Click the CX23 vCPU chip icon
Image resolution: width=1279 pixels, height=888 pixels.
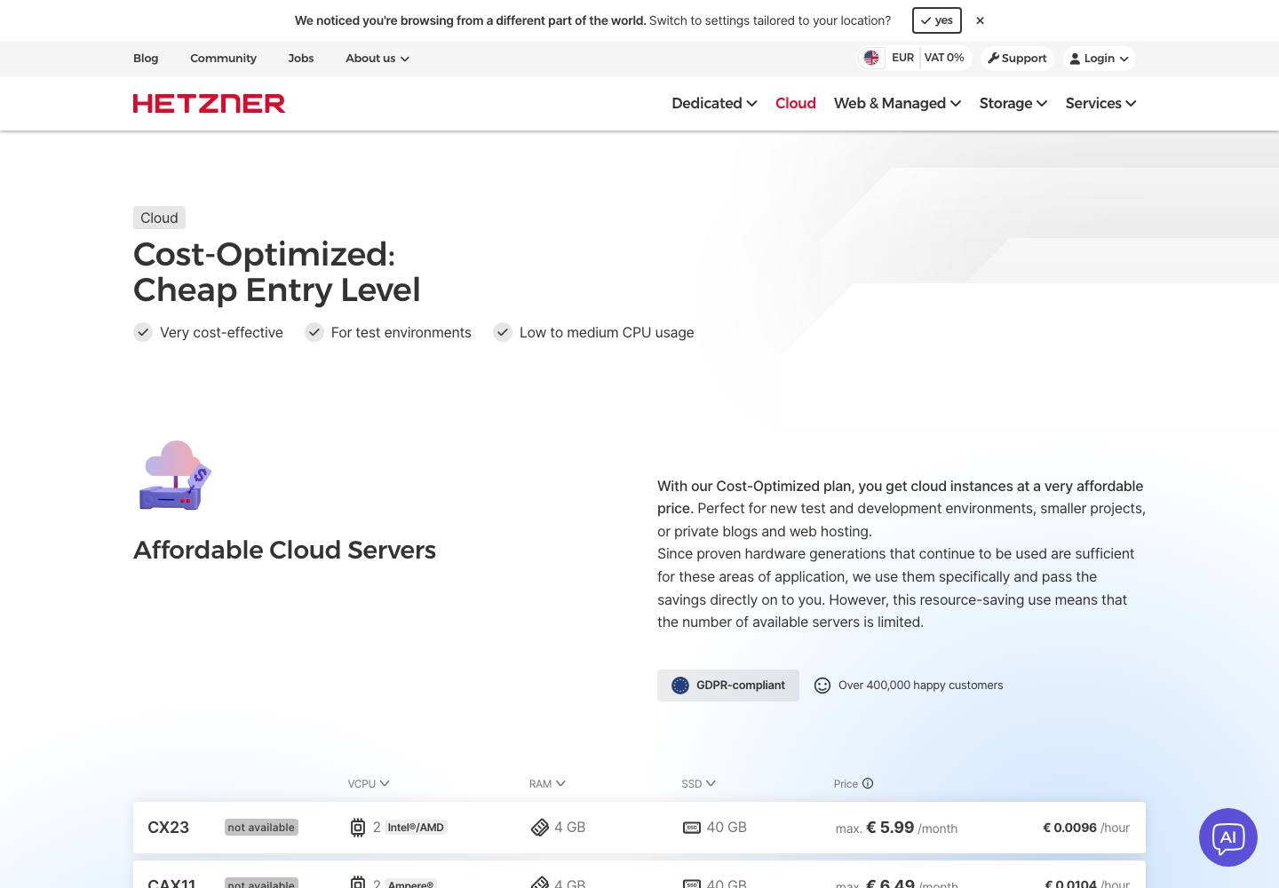coord(357,828)
